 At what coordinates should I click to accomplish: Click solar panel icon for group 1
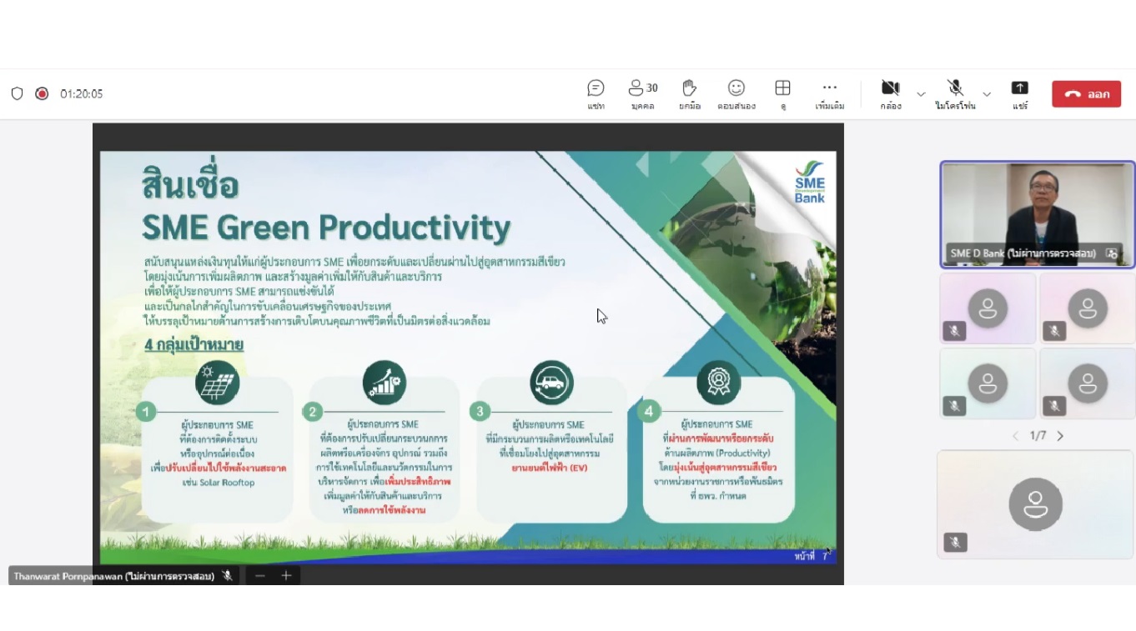(x=218, y=383)
